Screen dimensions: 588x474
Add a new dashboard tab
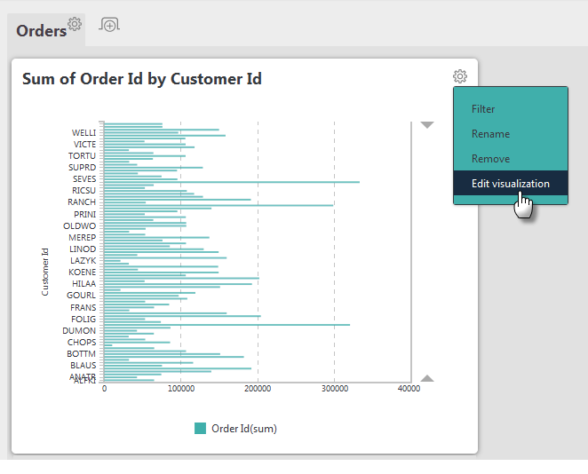(109, 25)
